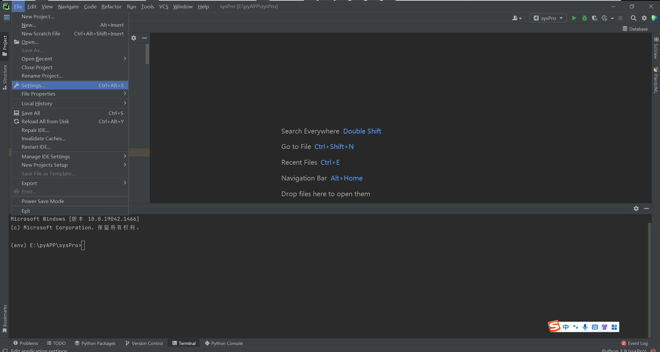
Task: Choose Settings... from File menu
Action: coord(33,86)
